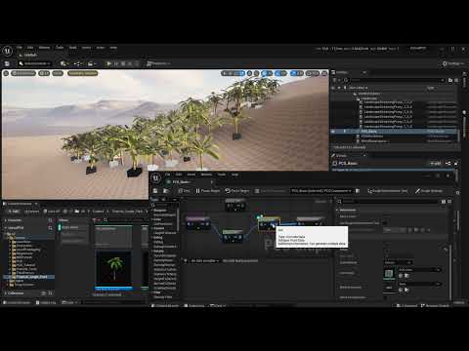The height and width of the screenshot is (351, 469).
Task: Open Settings in the main editor toolbar
Action: (453, 63)
